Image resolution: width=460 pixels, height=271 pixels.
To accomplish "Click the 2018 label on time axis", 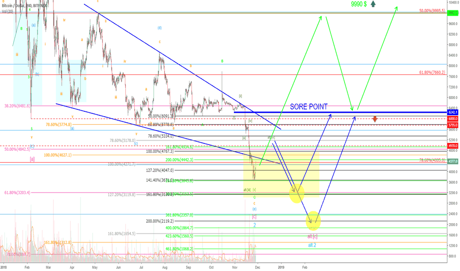I will 3,267.
